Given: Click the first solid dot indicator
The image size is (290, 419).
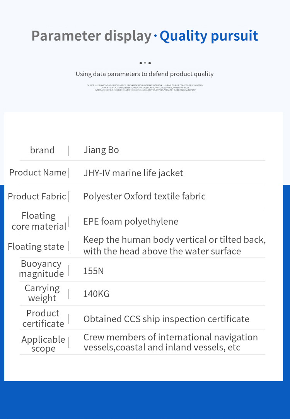Looking at the screenshot, I should click(141, 63).
